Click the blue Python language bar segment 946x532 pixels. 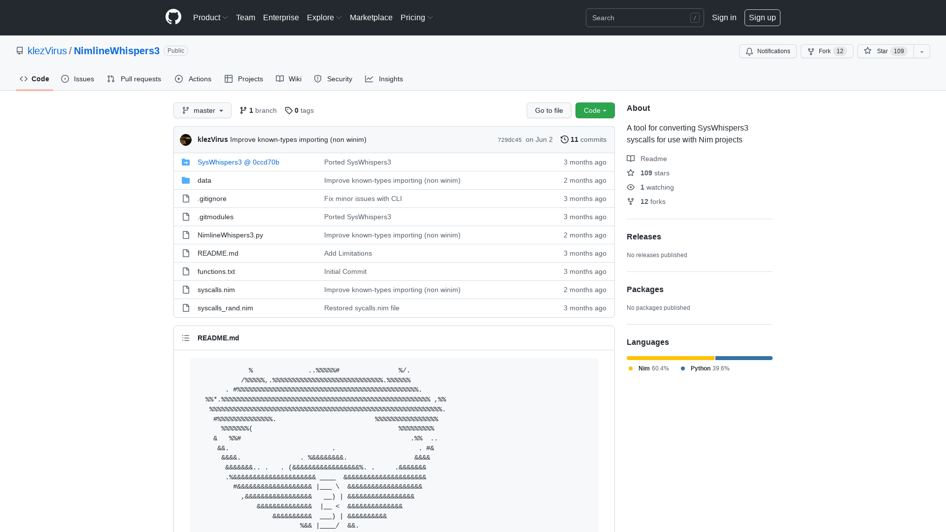point(744,358)
